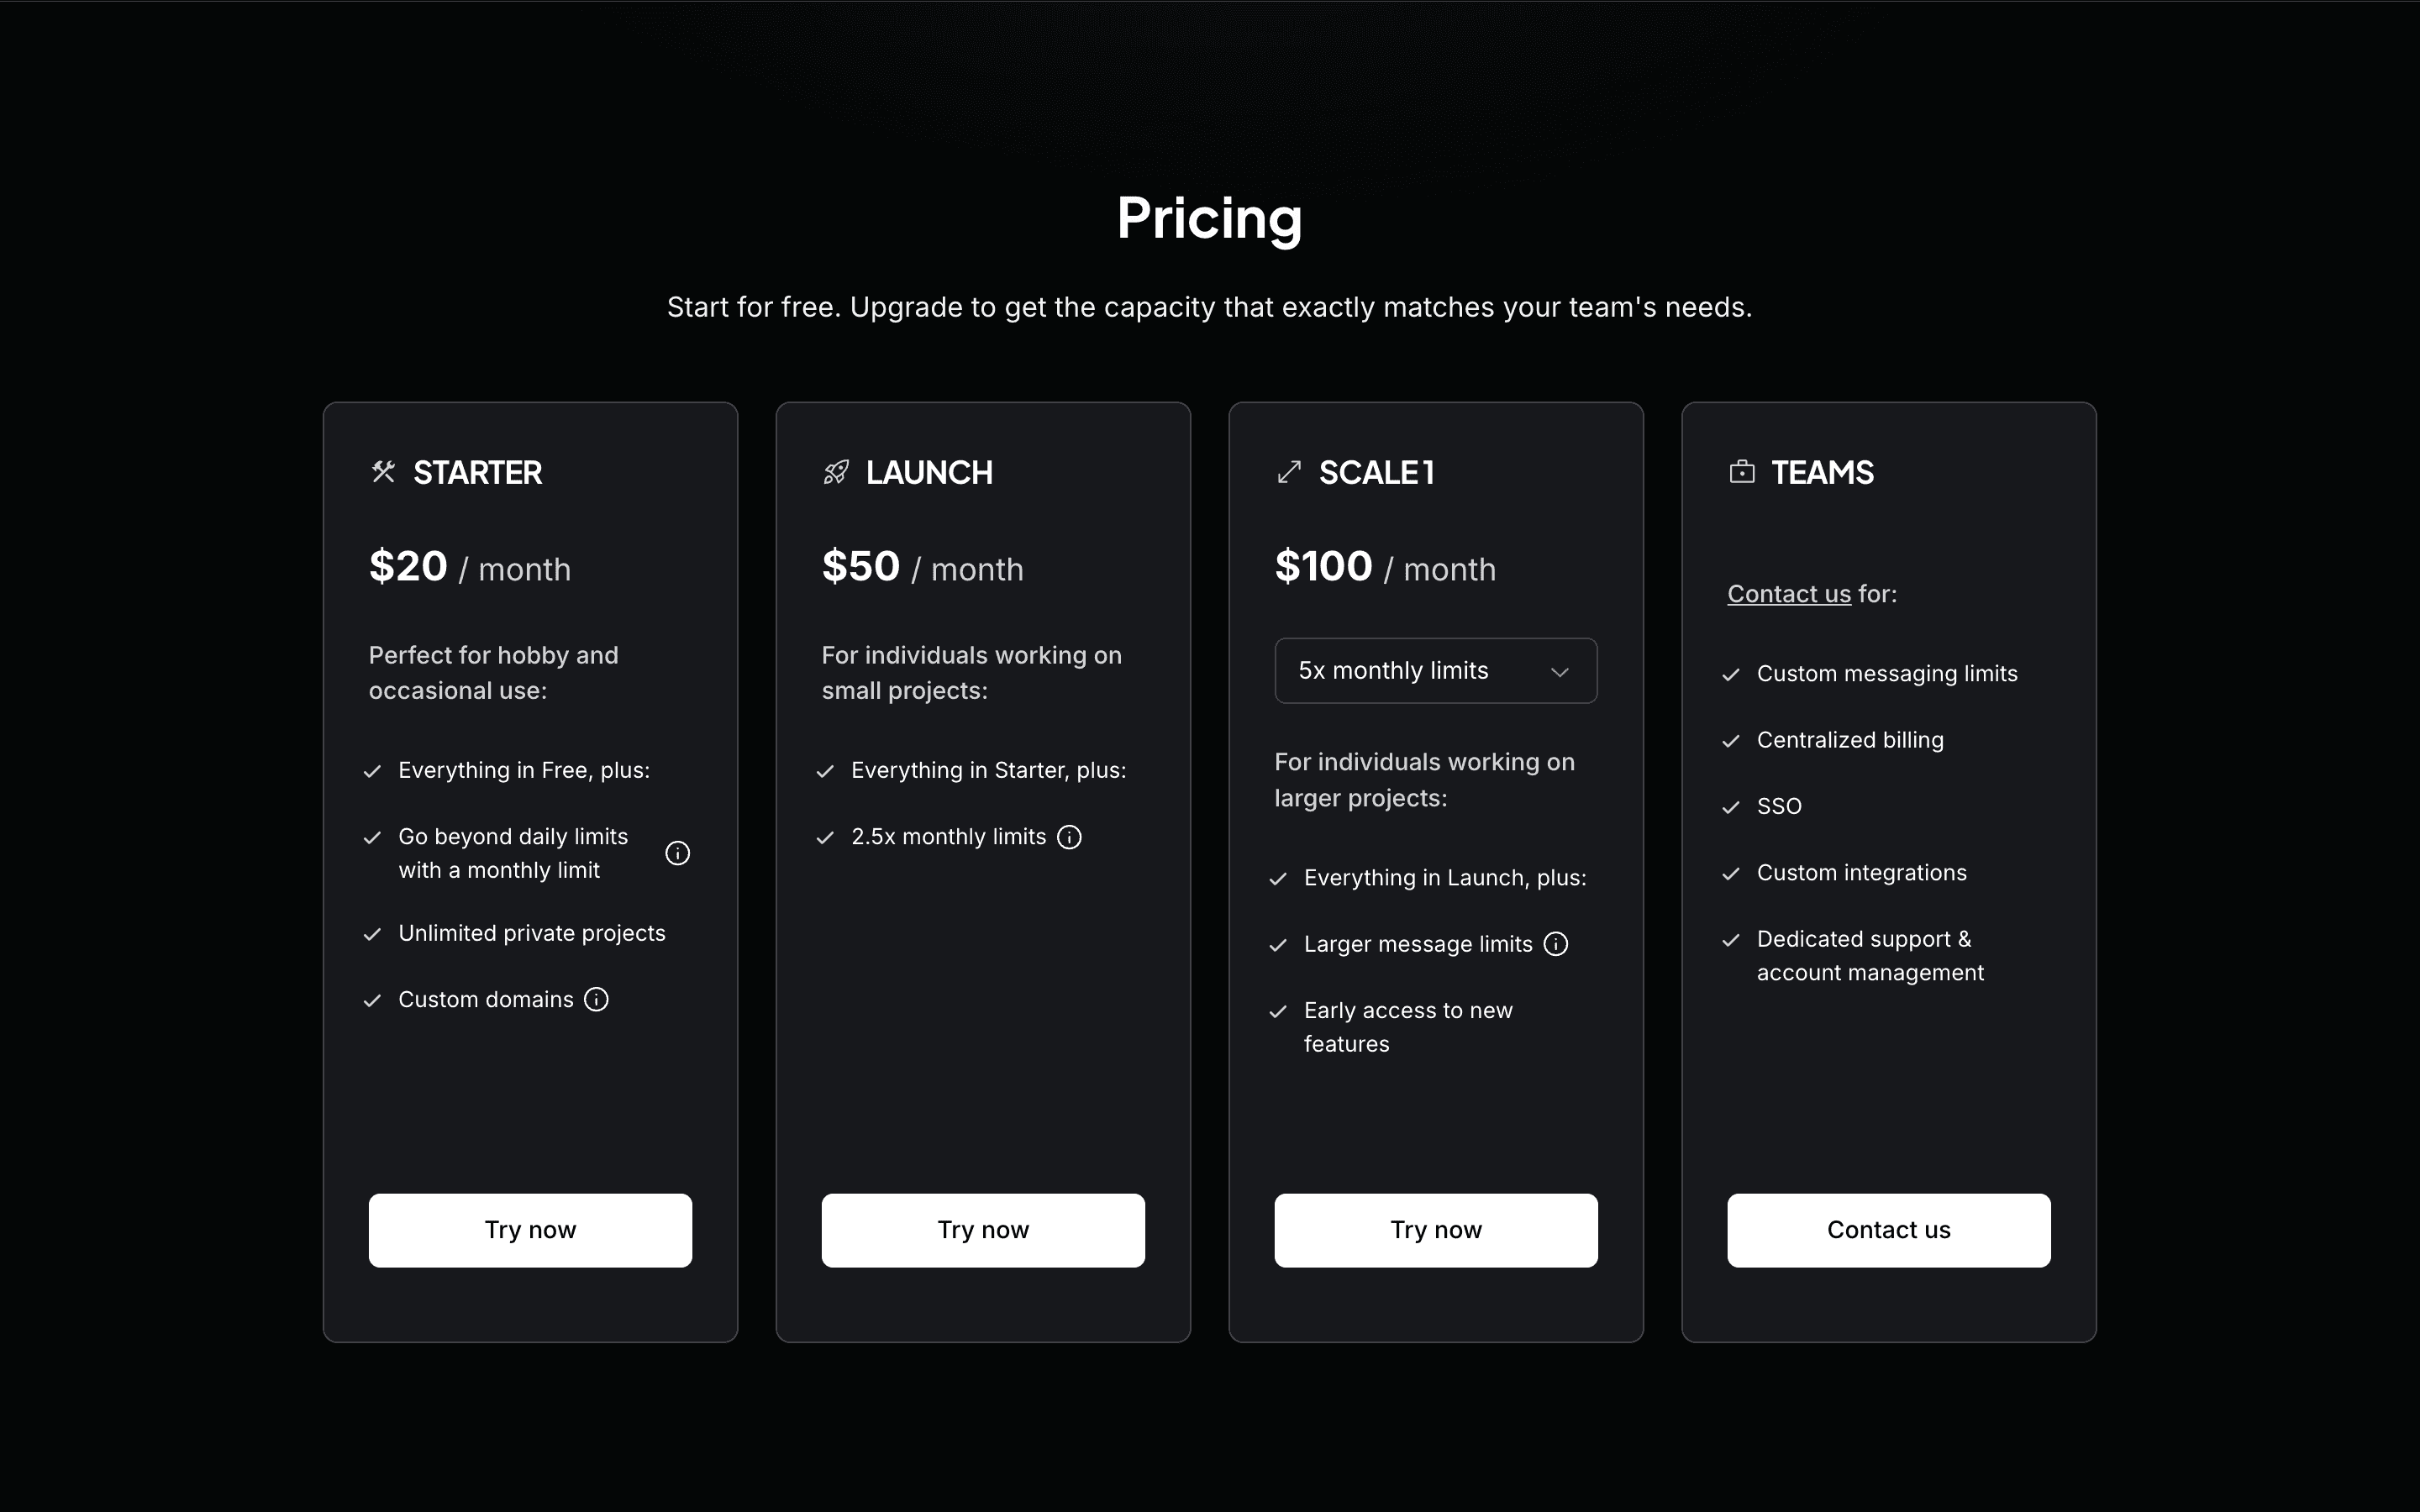Open info icon next to Custom domains
This screenshot has height=1512, width=2420.
(596, 999)
